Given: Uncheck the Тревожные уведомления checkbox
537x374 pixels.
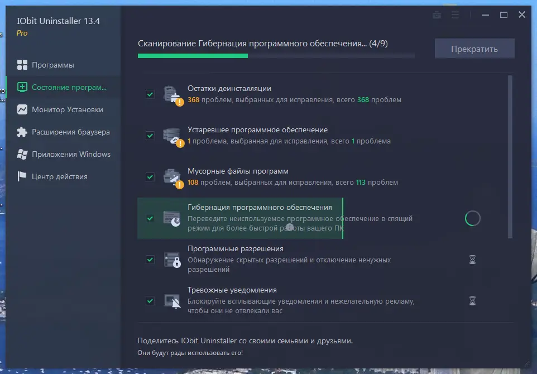Looking at the screenshot, I should pyautogui.click(x=150, y=301).
